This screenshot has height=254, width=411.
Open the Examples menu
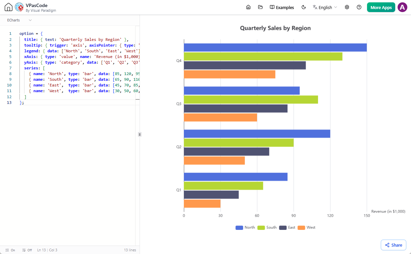282,7
